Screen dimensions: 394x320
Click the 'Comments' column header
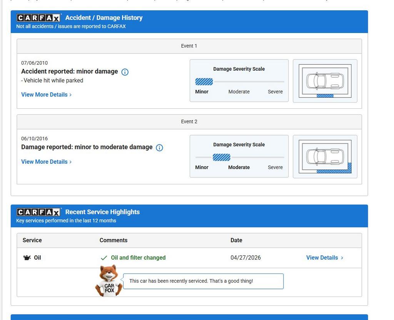point(114,240)
